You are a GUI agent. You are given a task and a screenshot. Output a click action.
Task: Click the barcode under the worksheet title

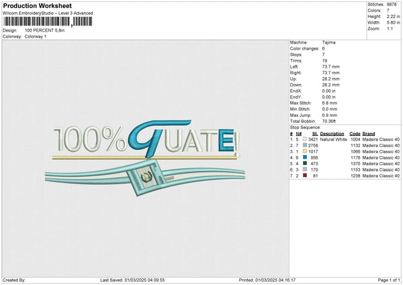pyautogui.click(x=46, y=22)
